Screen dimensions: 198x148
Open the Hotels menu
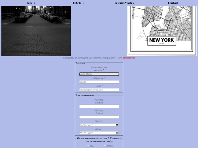pos(78,3)
